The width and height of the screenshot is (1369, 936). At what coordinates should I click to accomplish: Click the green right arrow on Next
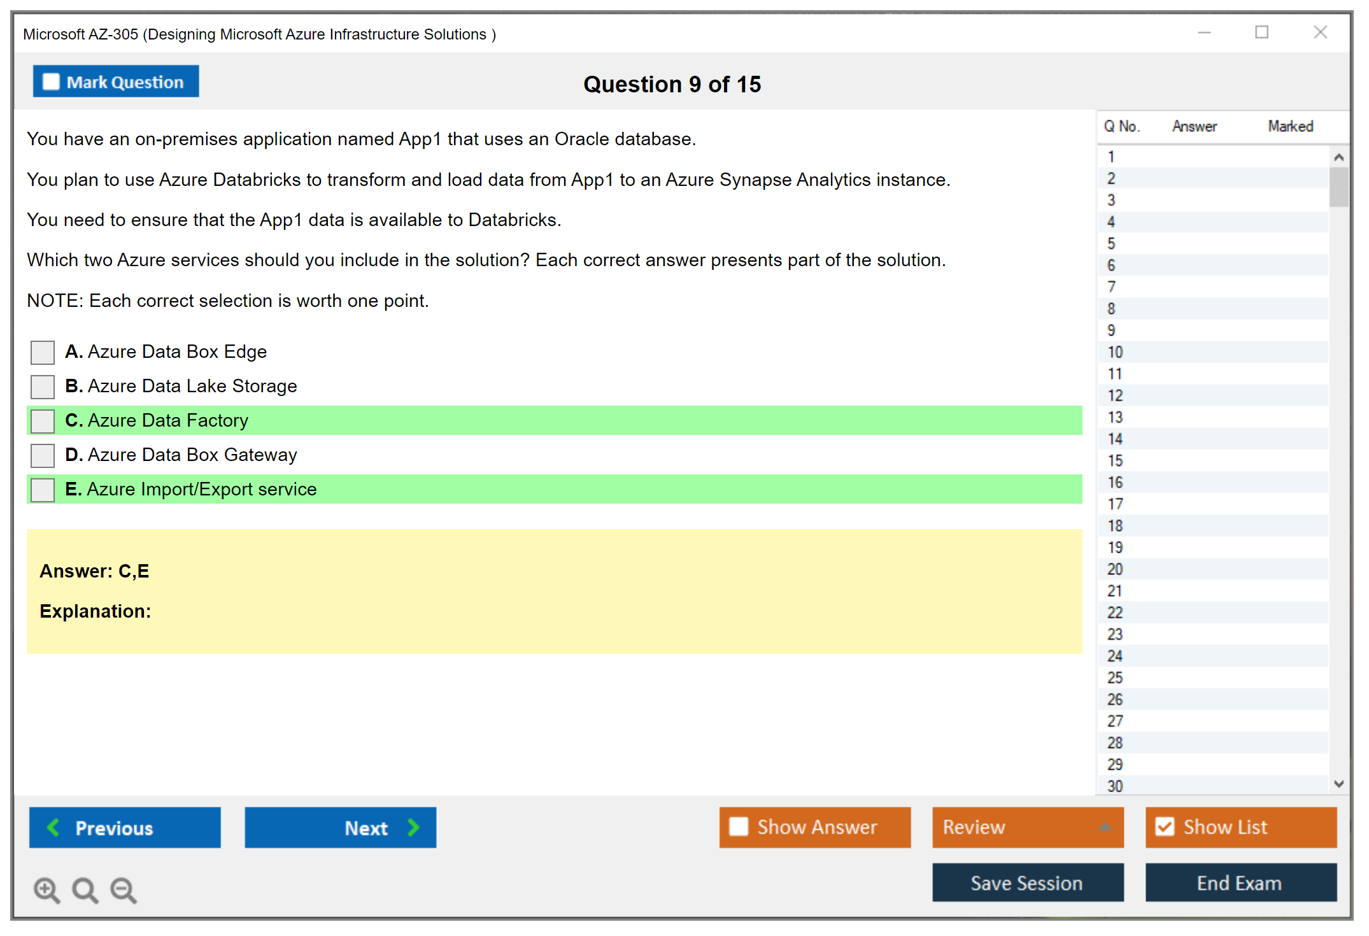pos(413,827)
